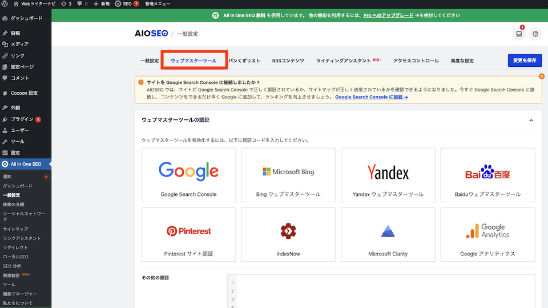The height and width of the screenshot is (308, 548).
Task: Select the Baidu webmaster card
Action: 488,175
